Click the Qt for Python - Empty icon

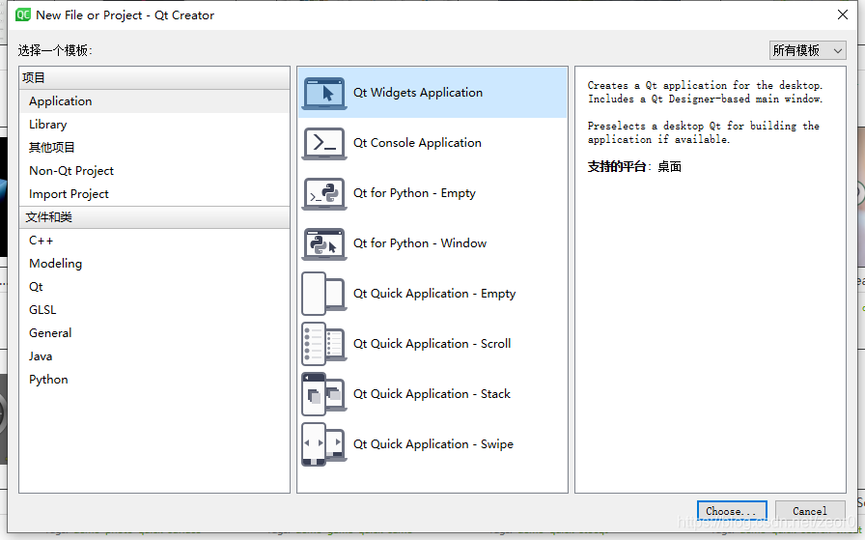pyautogui.click(x=324, y=194)
